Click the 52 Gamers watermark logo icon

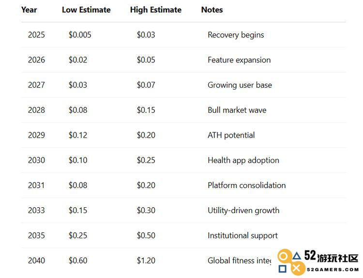291,263
